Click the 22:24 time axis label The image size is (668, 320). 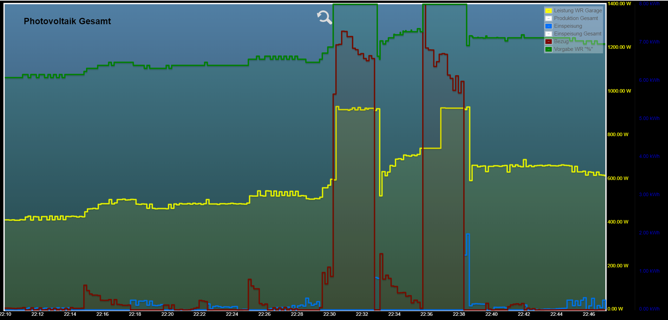232,314
